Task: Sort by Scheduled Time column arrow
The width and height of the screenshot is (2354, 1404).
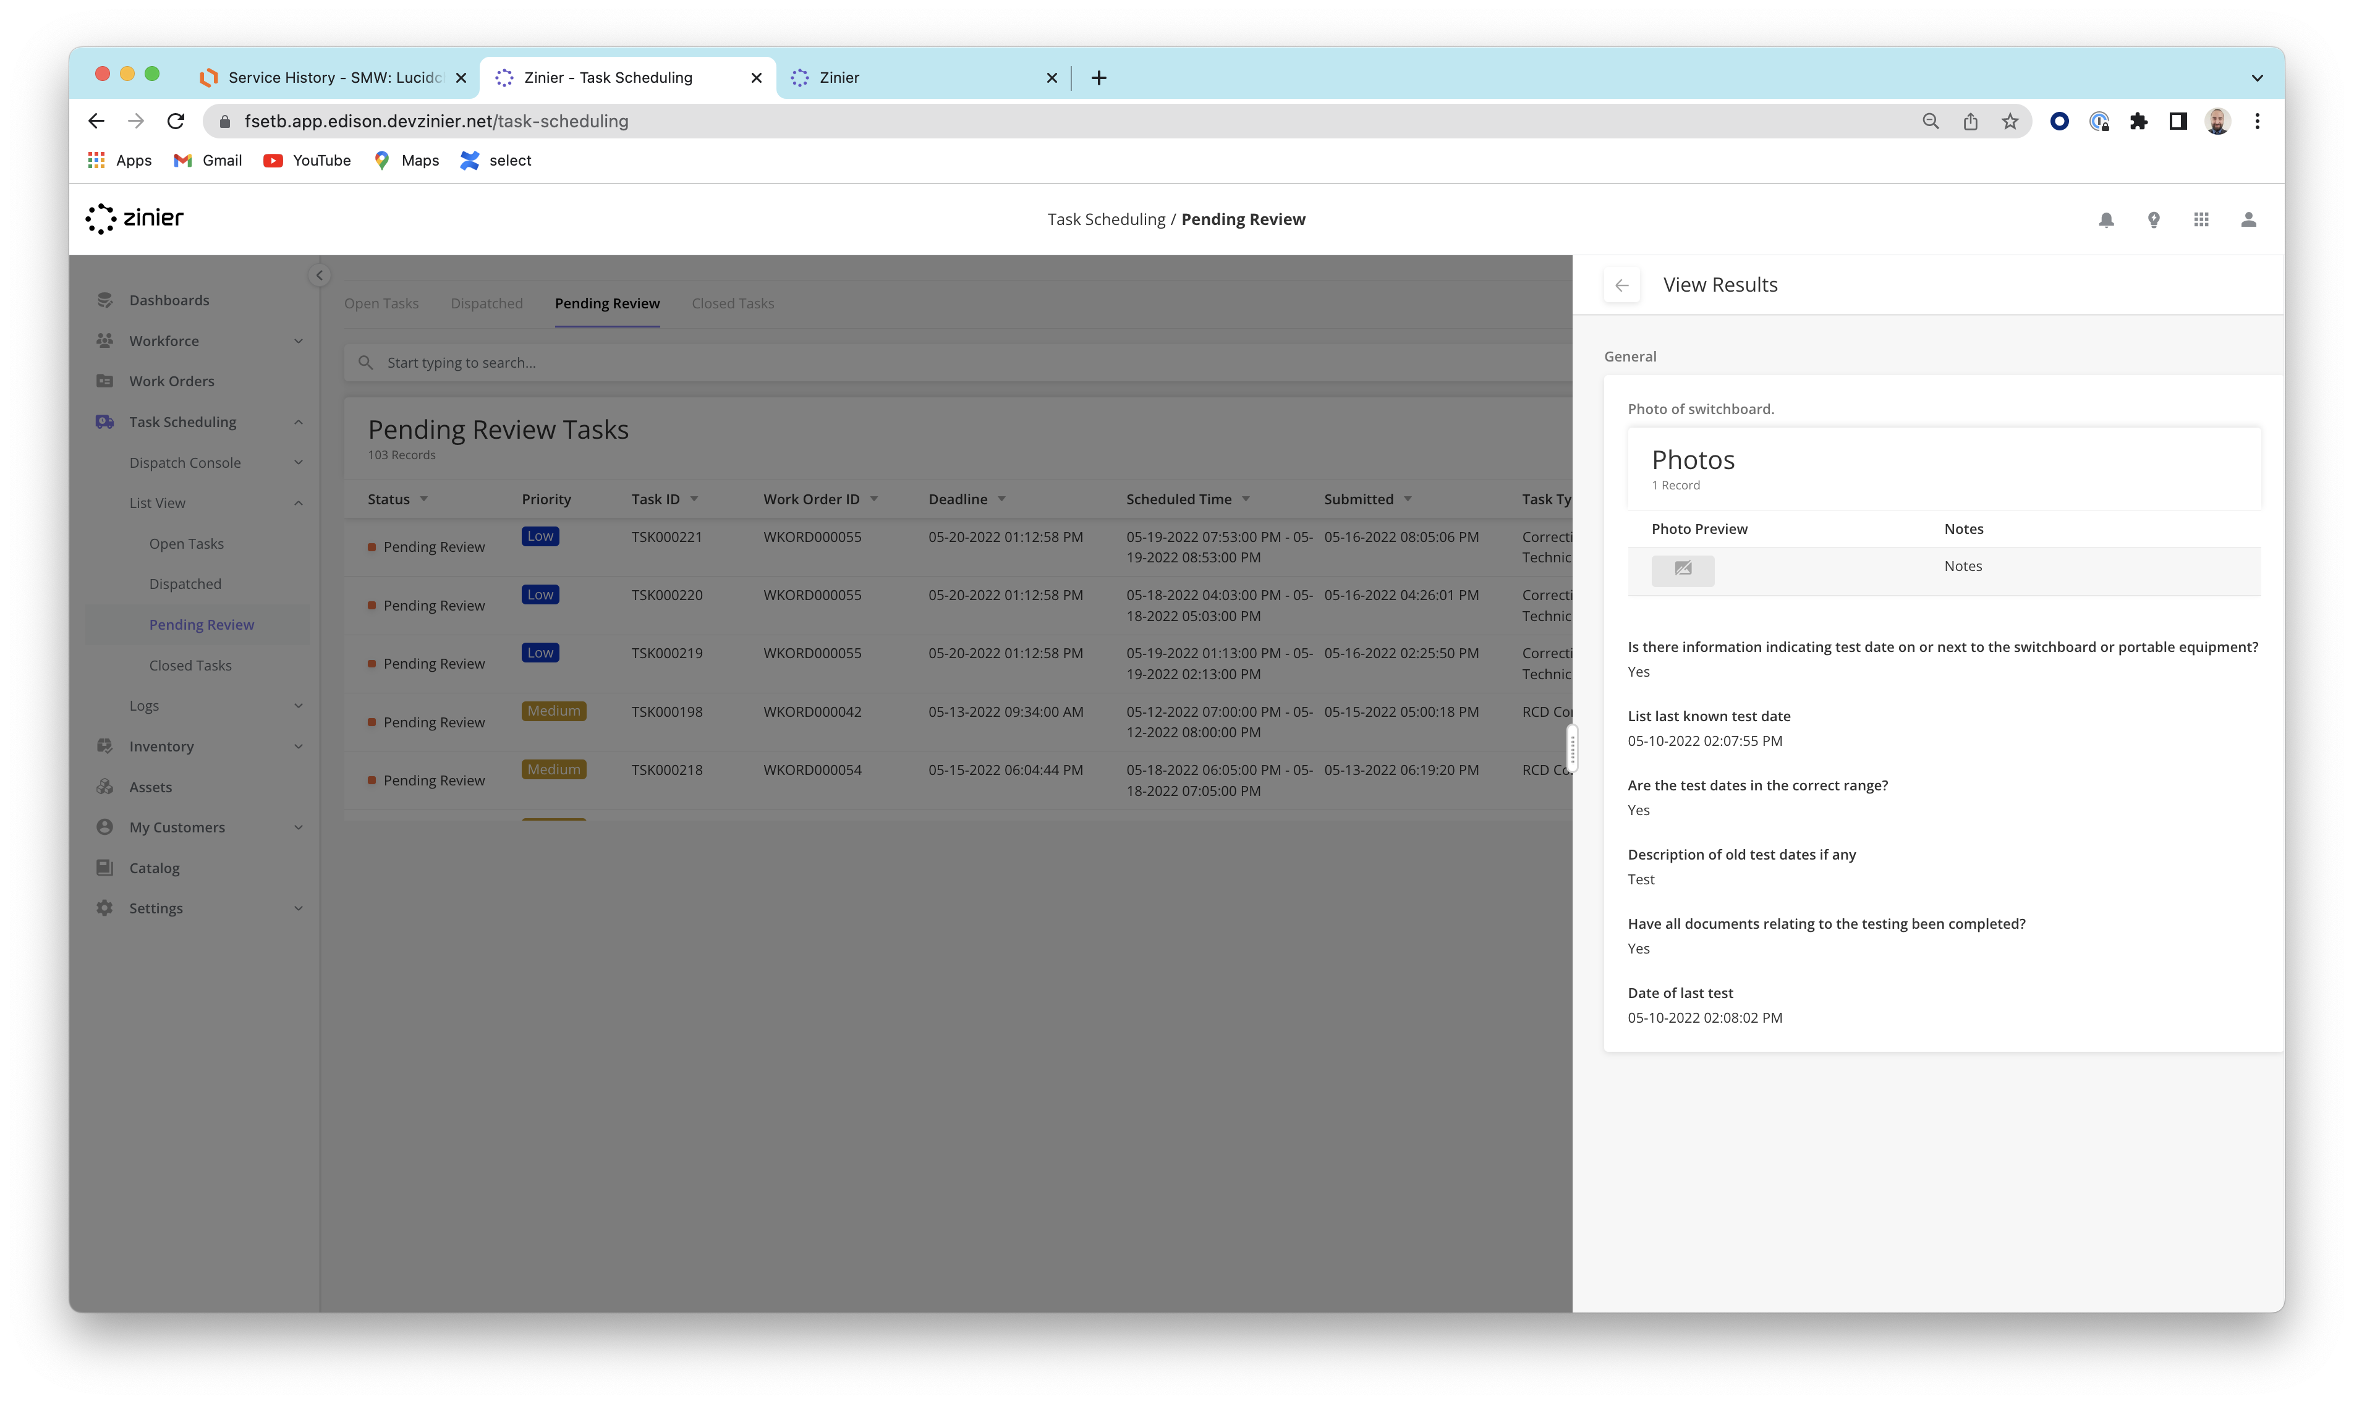Action: [x=1246, y=499]
